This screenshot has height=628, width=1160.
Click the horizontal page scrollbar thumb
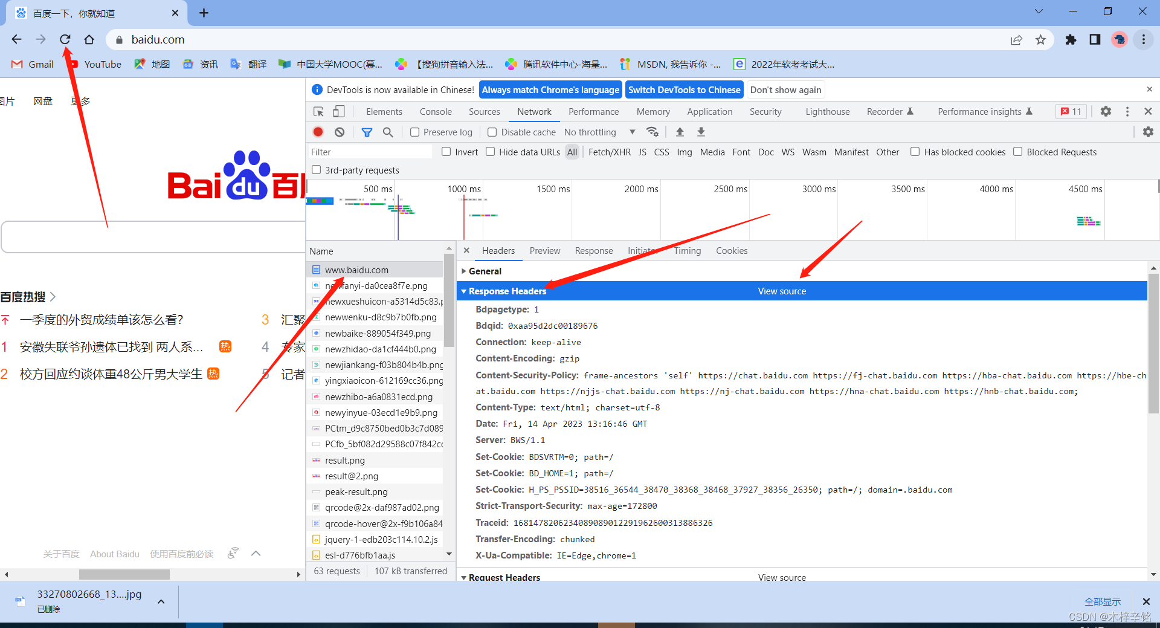coord(124,574)
